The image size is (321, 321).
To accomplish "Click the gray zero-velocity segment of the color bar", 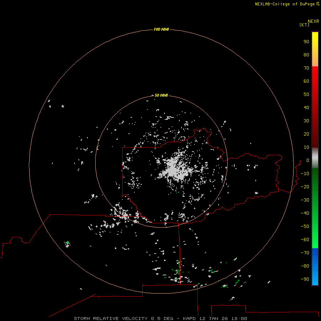I will coord(315,158).
